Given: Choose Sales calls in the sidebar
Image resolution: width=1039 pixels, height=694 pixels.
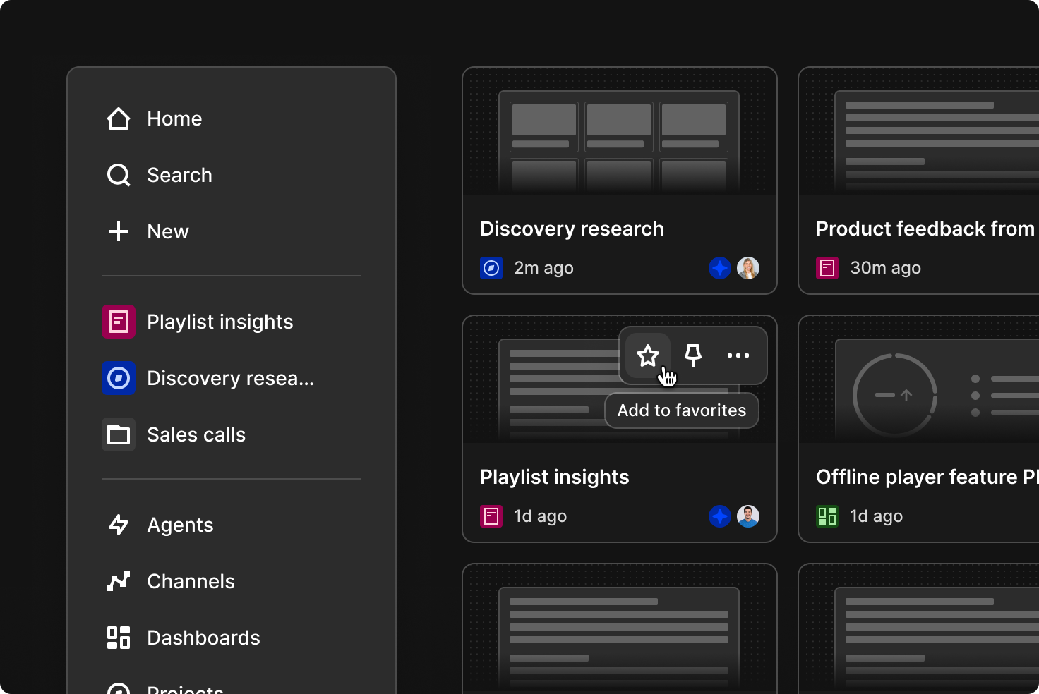Looking at the screenshot, I should coord(196,434).
